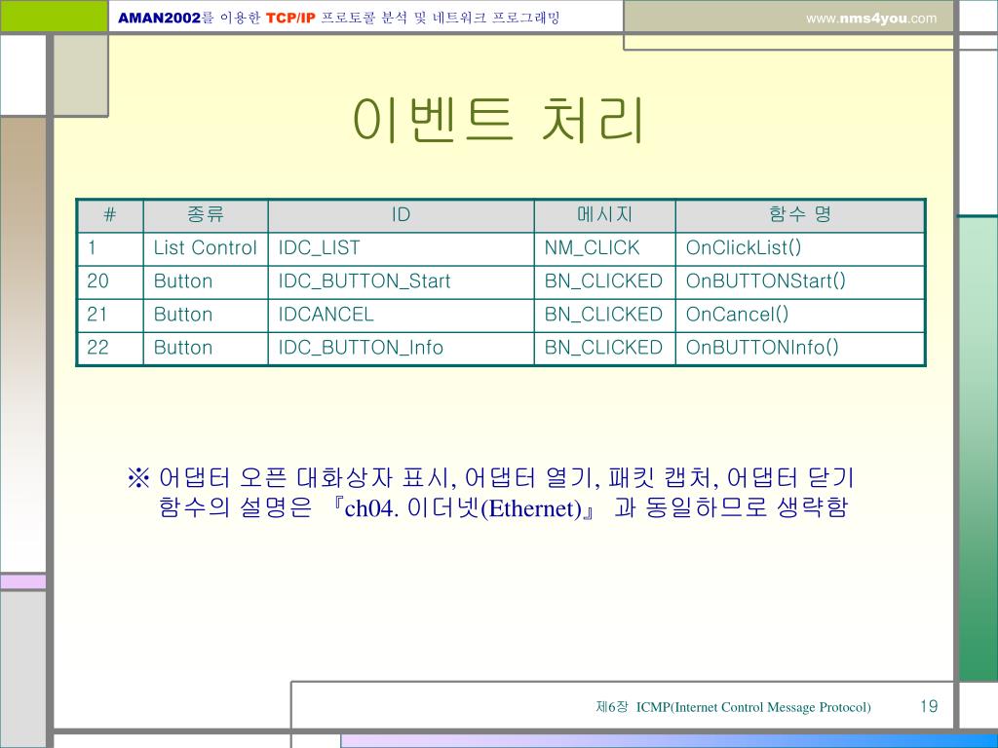
Task: Click the NM_CLICK cell
Action: coord(604,248)
